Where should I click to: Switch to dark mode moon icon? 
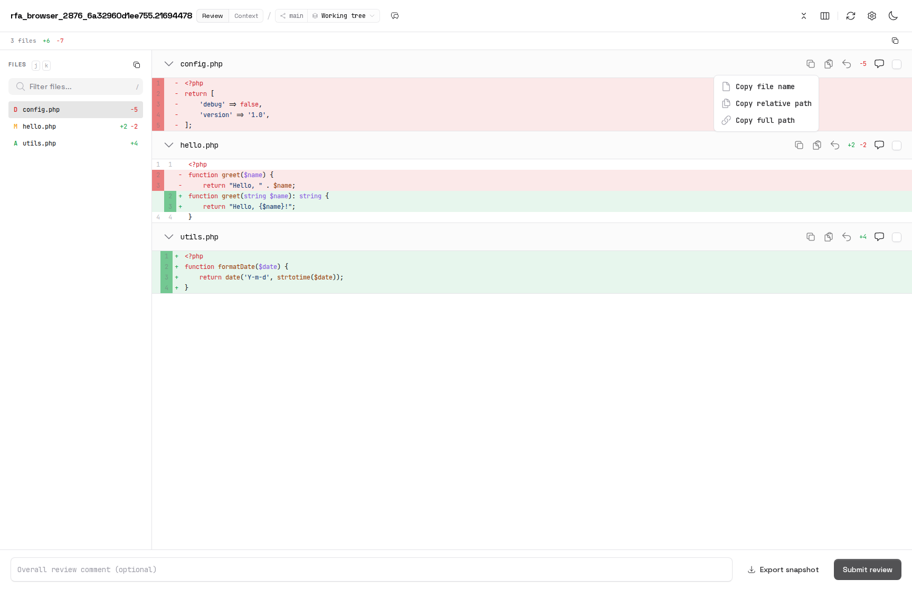(x=893, y=16)
